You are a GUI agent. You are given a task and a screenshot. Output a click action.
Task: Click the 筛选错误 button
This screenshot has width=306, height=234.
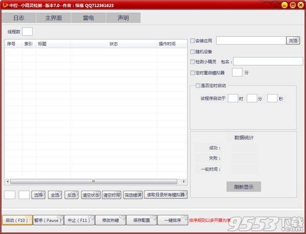[x=133, y=195]
